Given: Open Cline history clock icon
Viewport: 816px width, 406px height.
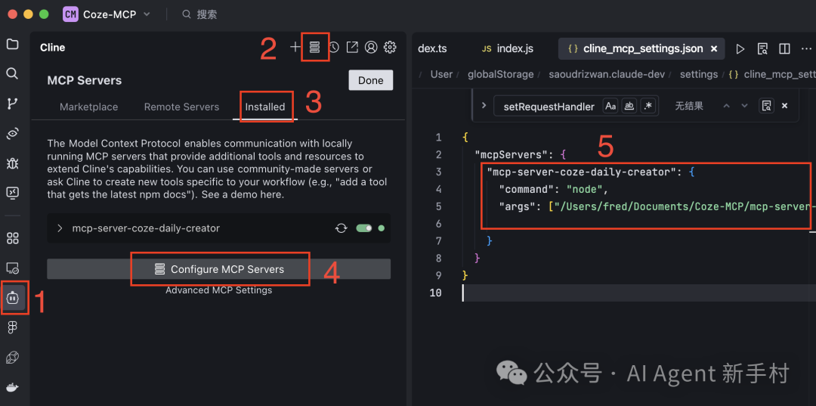Looking at the screenshot, I should point(334,48).
